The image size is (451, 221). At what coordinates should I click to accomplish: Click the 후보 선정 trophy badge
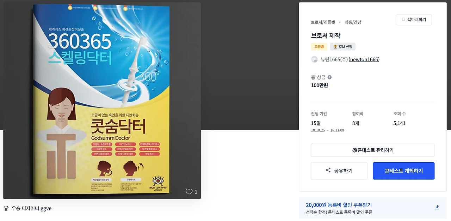[x=343, y=46]
